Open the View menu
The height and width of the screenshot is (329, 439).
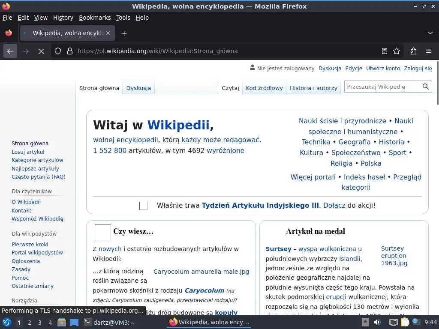point(41,18)
